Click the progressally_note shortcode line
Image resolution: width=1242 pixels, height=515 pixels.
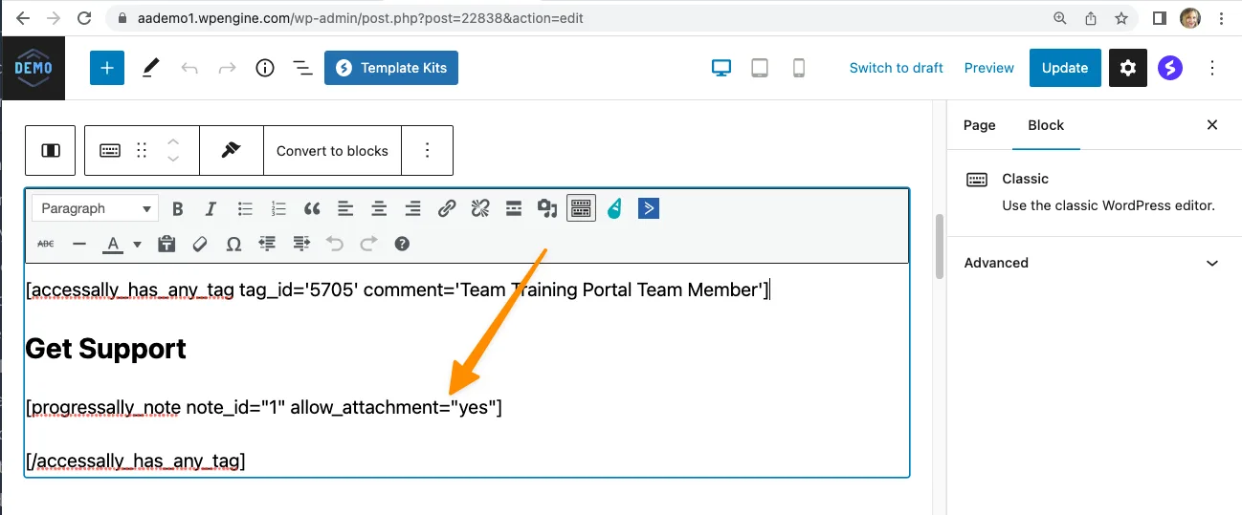(264, 408)
